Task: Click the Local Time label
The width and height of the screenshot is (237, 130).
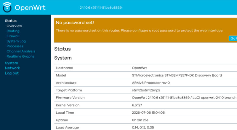Action: click(65, 112)
